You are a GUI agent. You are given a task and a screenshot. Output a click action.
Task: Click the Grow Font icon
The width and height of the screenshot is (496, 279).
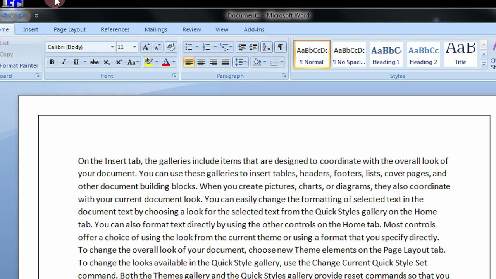click(x=145, y=47)
